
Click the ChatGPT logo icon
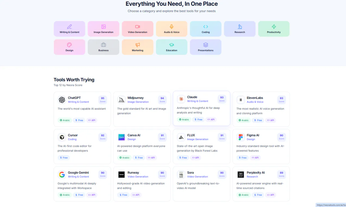pyautogui.click(x=62, y=100)
